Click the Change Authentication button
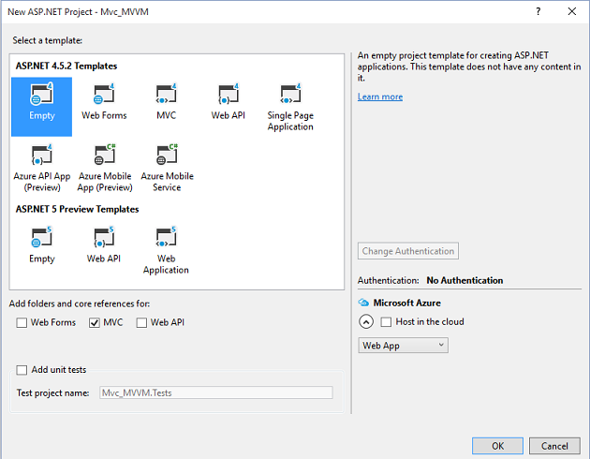Image resolution: width=590 pixels, height=459 pixels. (408, 251)
